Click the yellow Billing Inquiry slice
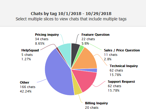This screenshot has width=146, height=109. click(x=78, y=89)
